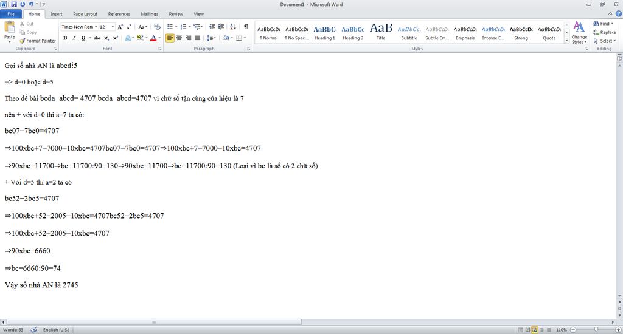The height and width of the screenshot is (334, 623).
Task: Toggle italic formatting
Action: click(74, 38)
